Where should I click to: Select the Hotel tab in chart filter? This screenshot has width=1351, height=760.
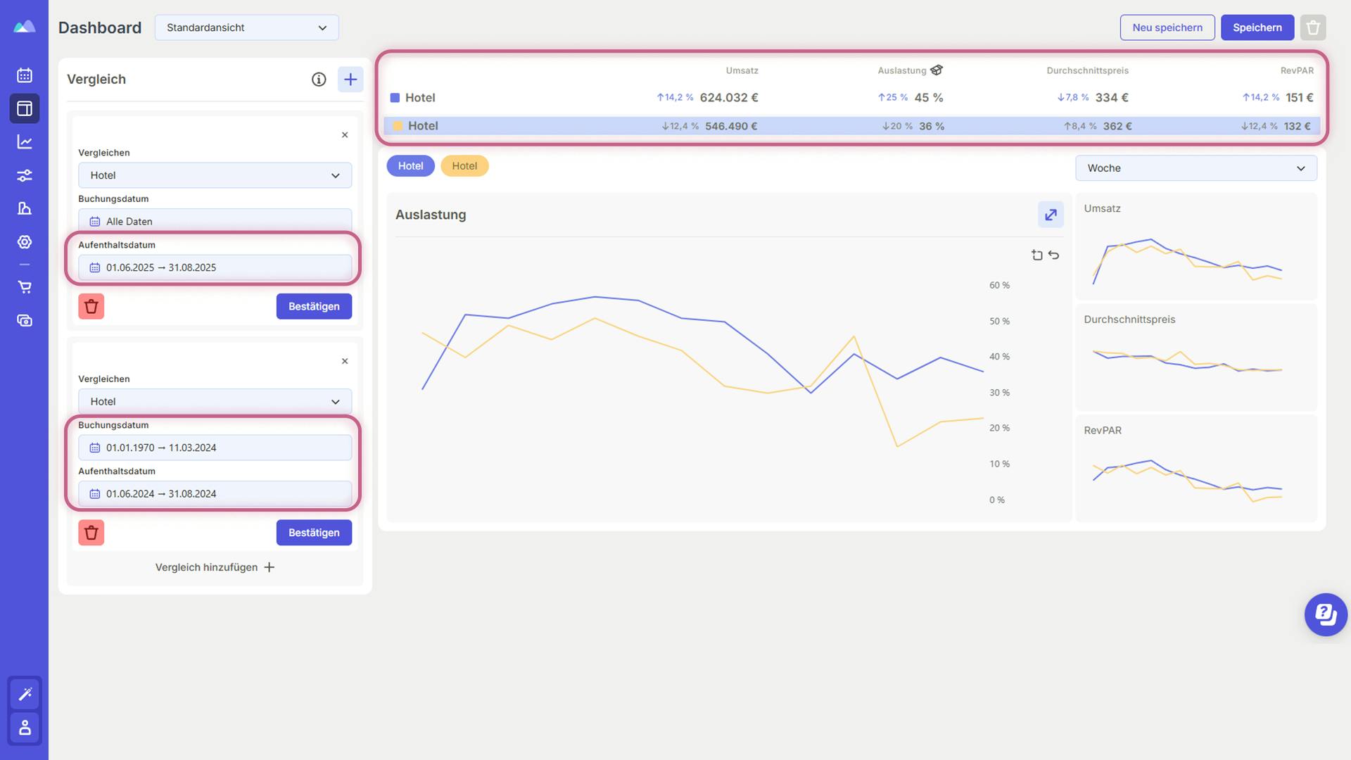(410, 165)
